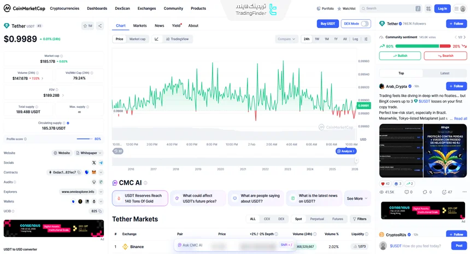Click the Binance exchange logo
Screen dimensions: 470x254
click(125, 247)
